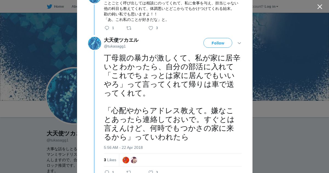Click the large profile picture behind popup
Viewport: 329px width, 173px height.
(x=62, y=96)
